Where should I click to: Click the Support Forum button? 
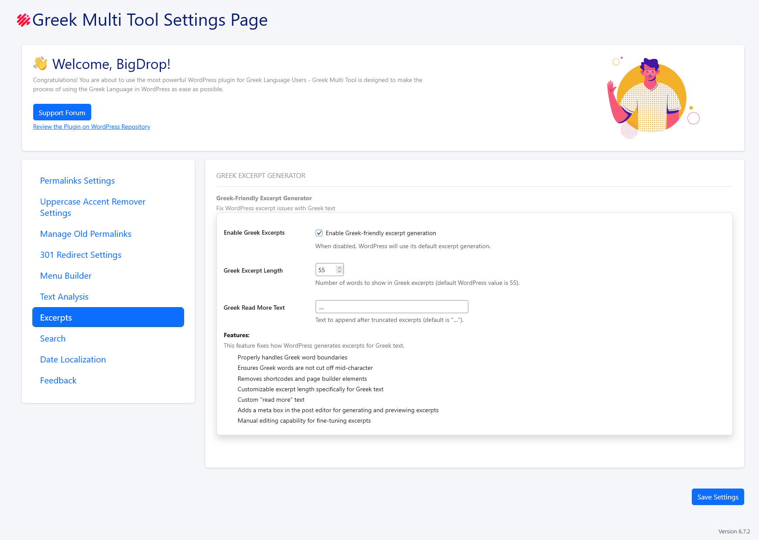click(62, 112)
